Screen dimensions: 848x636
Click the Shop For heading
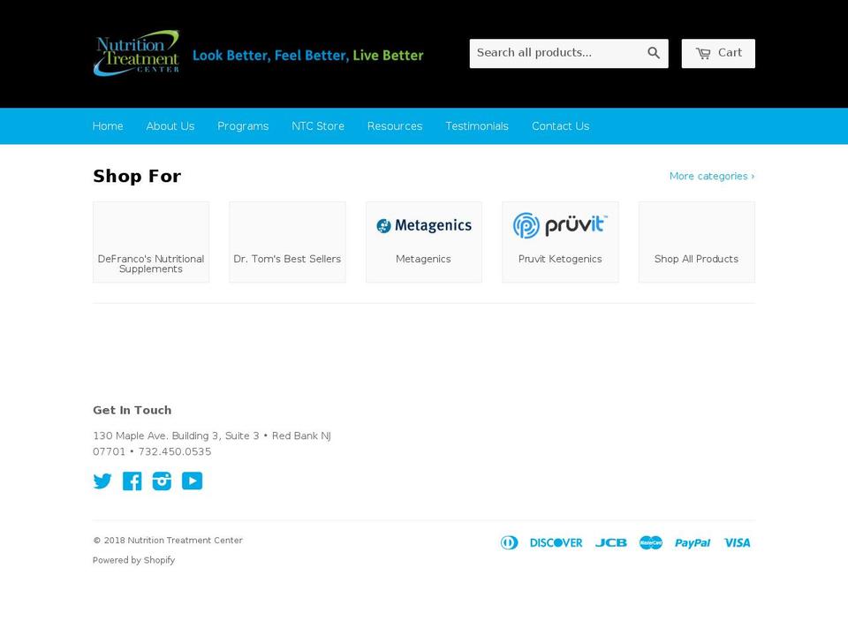click(138, 177)
